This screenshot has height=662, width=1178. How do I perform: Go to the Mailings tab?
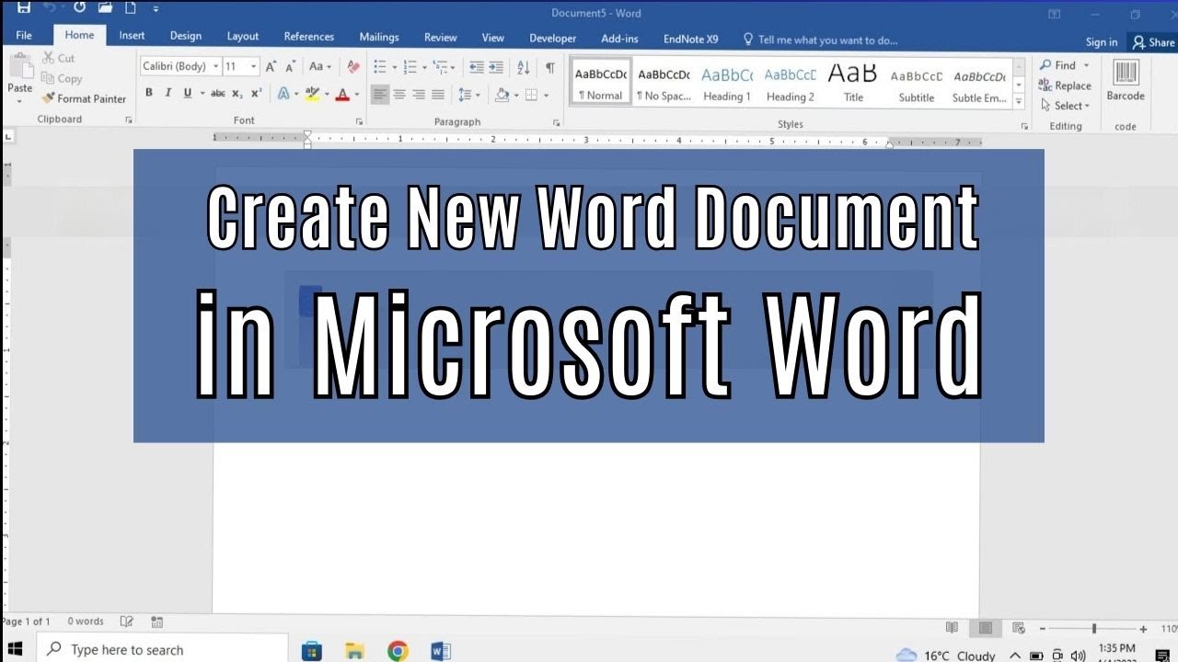point(379,37)
